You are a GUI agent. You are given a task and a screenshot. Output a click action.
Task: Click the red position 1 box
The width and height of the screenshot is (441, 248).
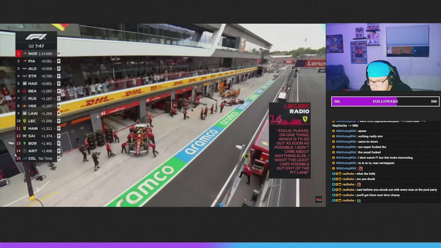(18, 54)
